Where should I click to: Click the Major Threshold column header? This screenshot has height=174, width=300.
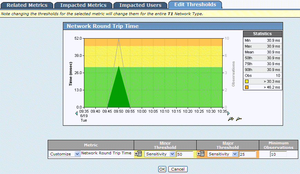(x=228, y=145)
